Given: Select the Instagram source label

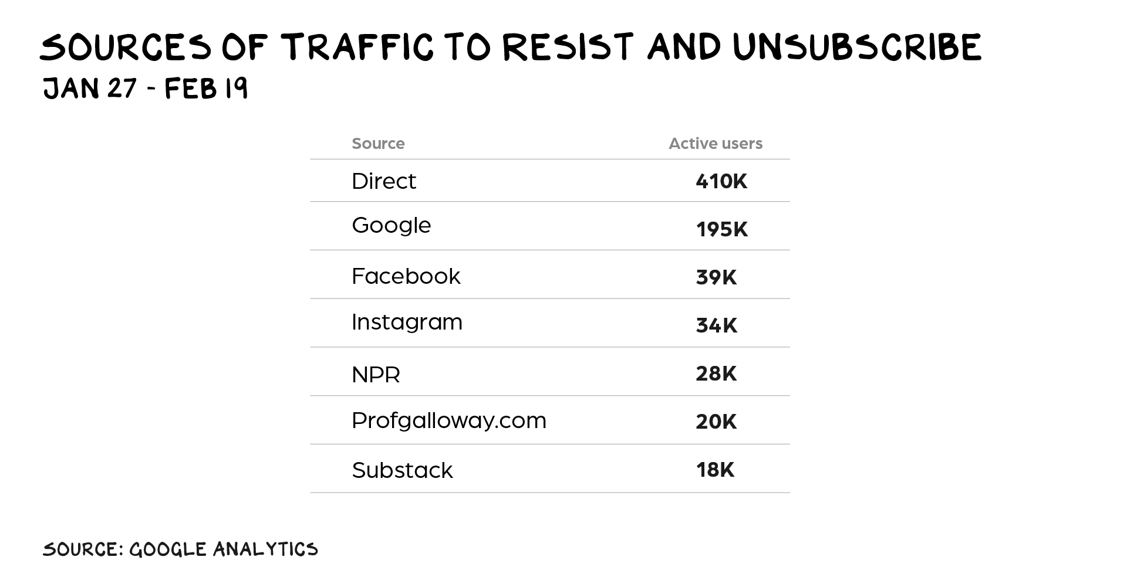Looking at the screenshot, I should 407,323.
